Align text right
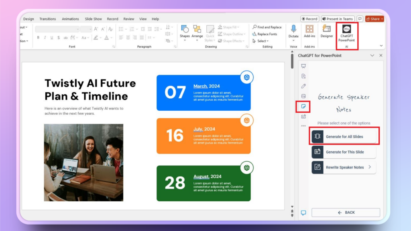This screenshot has height=231, width=411. tap(135, 38)
